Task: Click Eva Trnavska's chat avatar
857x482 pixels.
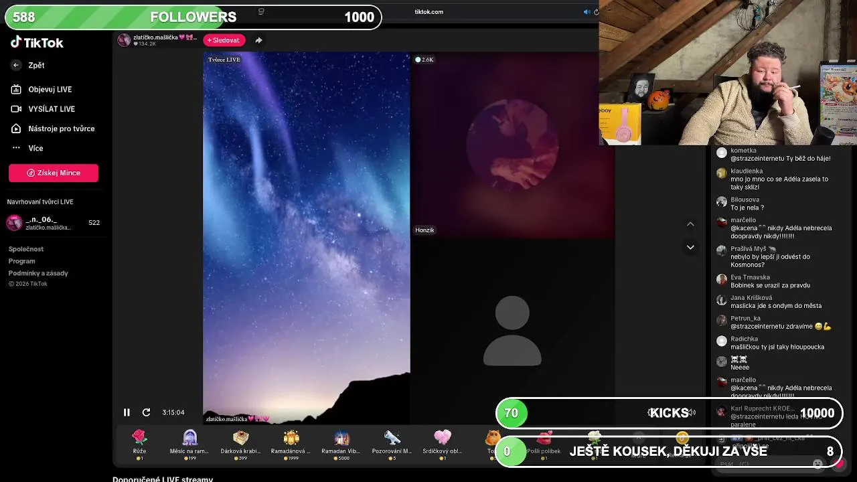Action: [x=721, y=279]
